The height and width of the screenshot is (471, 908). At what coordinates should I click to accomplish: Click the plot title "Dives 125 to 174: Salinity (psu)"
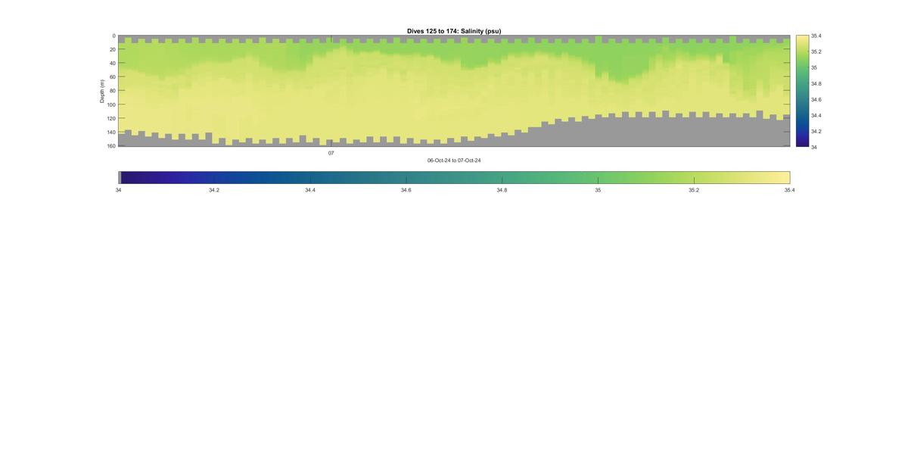454,31
